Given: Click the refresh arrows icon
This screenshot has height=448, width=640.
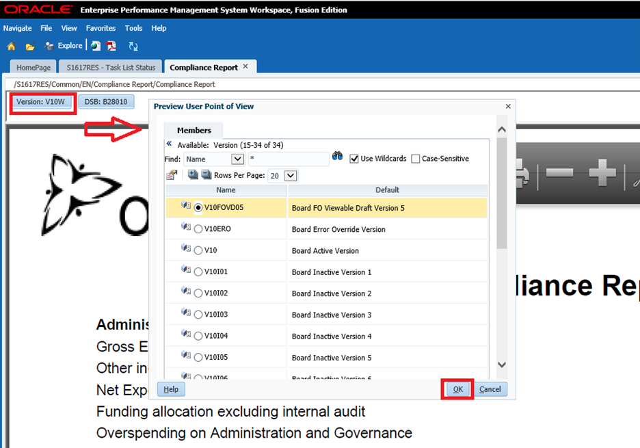Looking at the screenshot, I should [x=133, y=47].
